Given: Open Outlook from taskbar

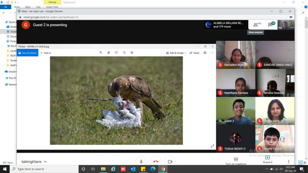Looking at the screenshot, I should (133, 169).
